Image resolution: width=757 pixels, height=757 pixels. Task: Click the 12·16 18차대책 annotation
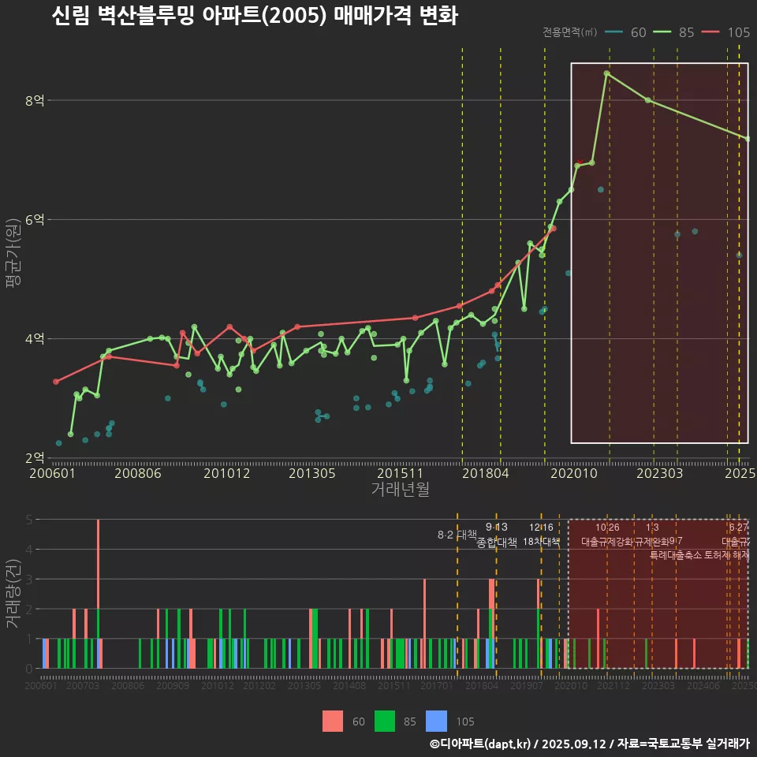541,535
